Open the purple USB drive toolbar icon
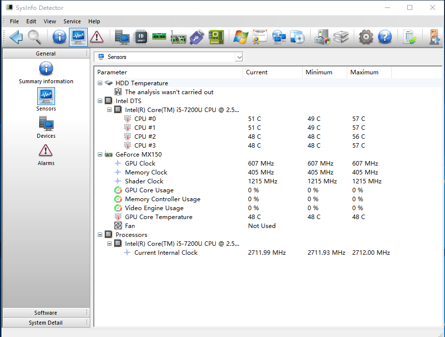The width and height of the screenshot is (445, 337). click(197, 37)
